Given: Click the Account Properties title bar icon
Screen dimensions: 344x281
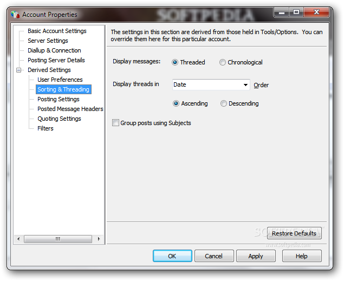Looking at the screenshot, I should 15,15.
